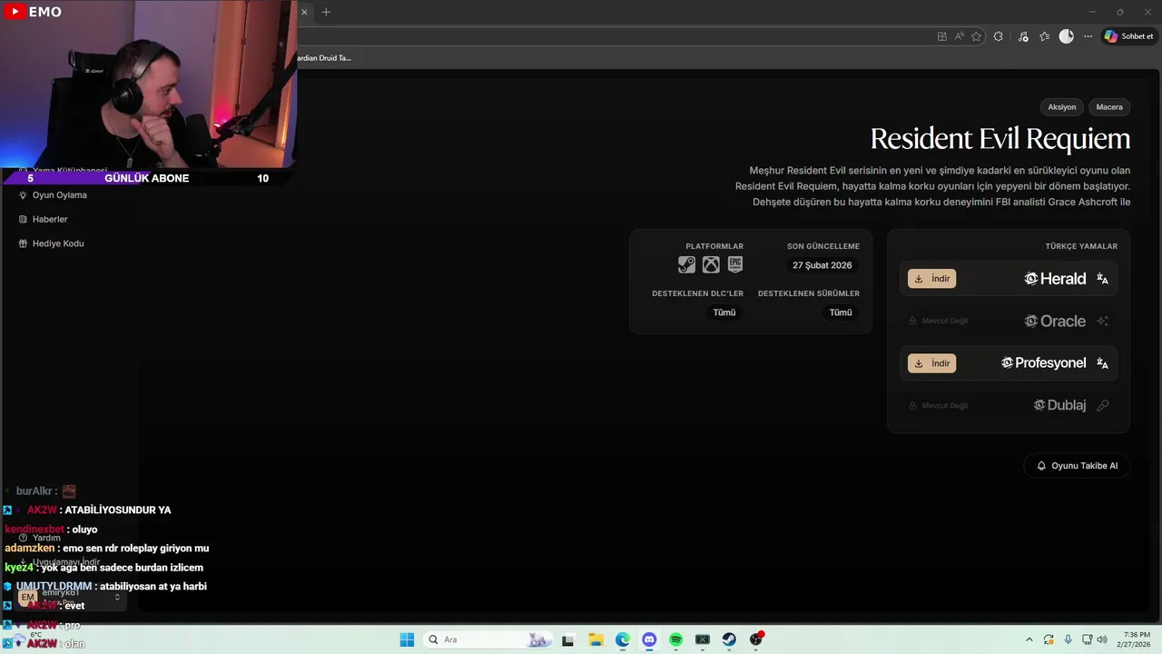The image size is (1162, 654).
Task: Open Steam from the taskbar
Action: 729,639
